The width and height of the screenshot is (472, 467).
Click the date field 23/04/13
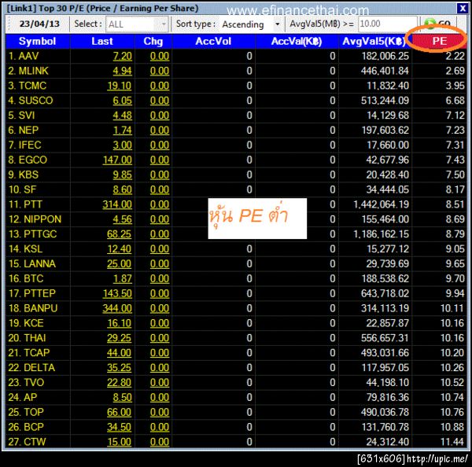point(39,24)
